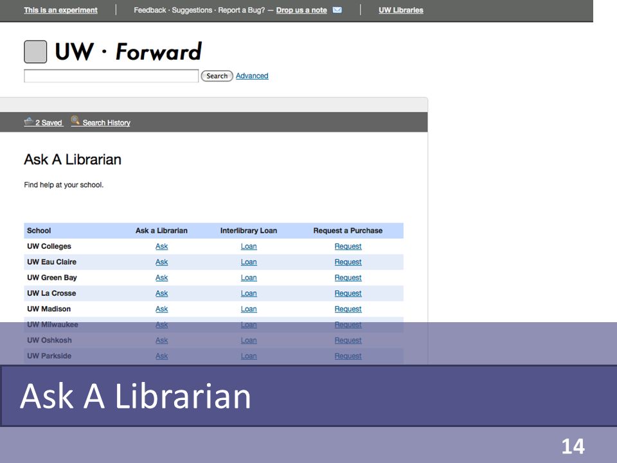Click the slide number 14
Viewport: 617px width, 463px height.
[573, 447]
